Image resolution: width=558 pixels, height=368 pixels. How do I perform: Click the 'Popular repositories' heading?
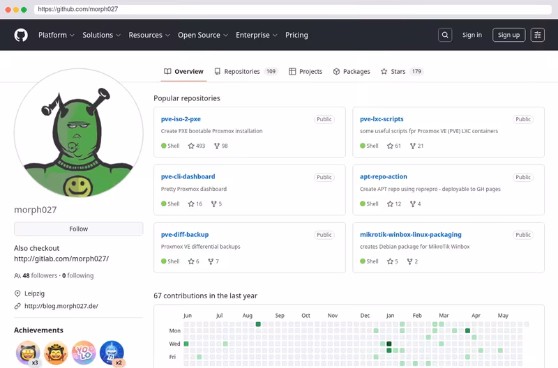(187, 98)
